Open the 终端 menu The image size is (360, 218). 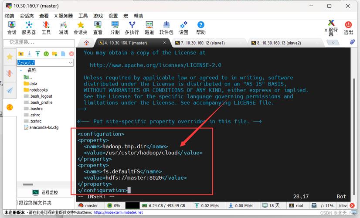coord(9,16)
